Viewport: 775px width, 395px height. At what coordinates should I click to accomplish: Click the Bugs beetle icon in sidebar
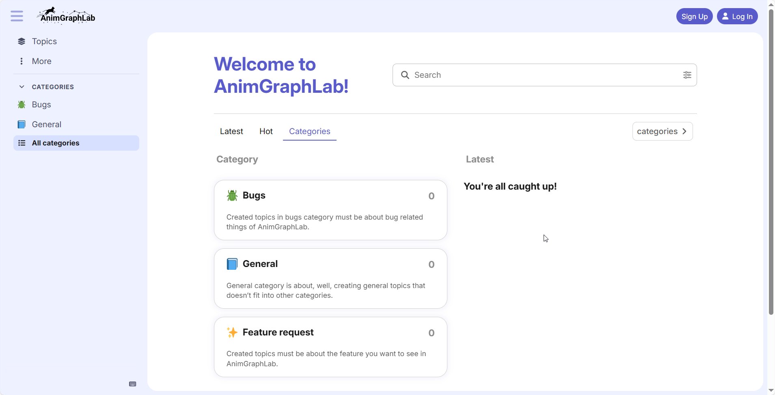click(22, 105)
